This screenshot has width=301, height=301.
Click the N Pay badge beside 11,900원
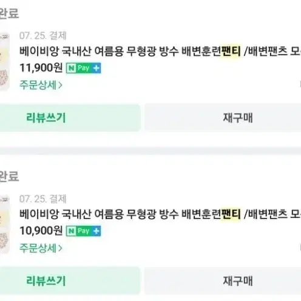(x=83, y=68)
